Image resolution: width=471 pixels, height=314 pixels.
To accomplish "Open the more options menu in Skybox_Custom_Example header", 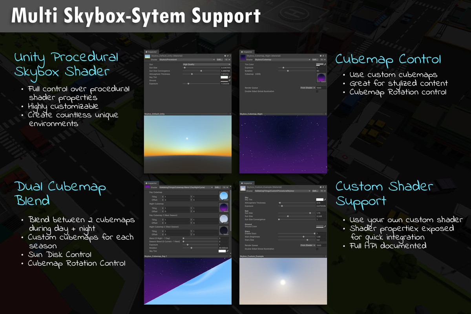I will click(x=326, y=187).
